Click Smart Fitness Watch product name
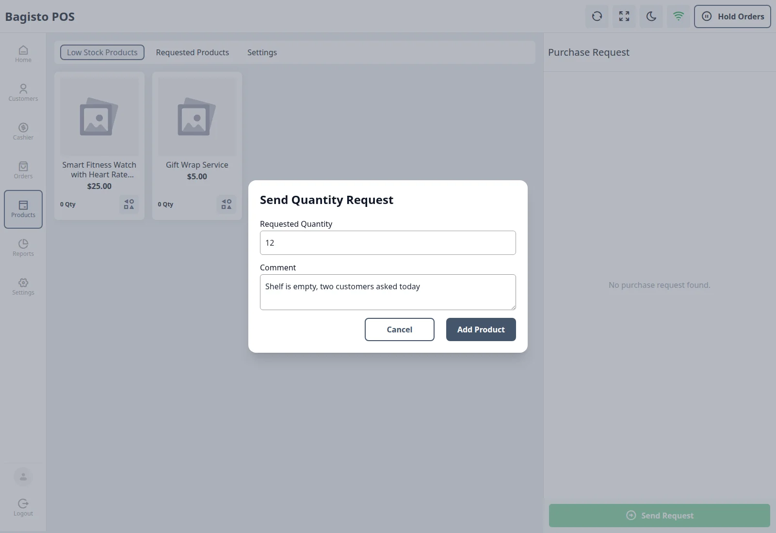Viewport: 776px width, 533px height. click(99, 170)
